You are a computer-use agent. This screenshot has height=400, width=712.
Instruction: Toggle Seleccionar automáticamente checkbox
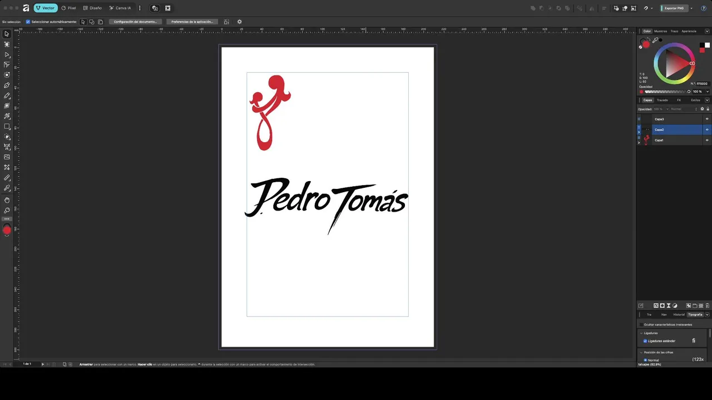28,22
